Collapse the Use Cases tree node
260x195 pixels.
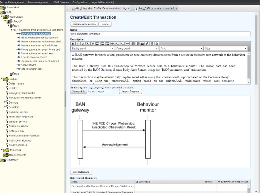(x=2, y=17)
